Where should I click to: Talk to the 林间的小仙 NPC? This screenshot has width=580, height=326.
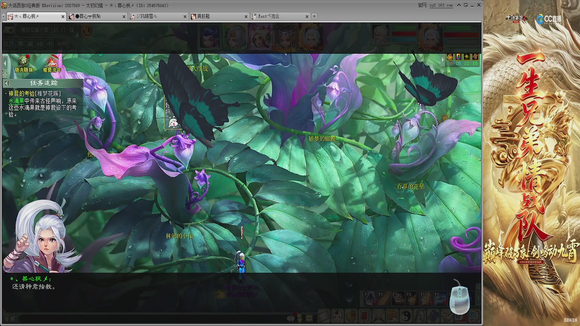[179, 236]
